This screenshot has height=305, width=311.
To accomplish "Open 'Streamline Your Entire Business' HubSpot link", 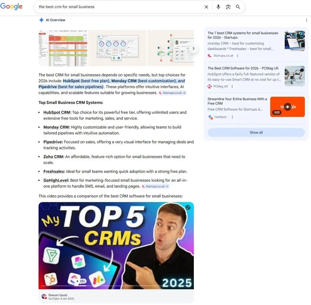I will [x=237, y=101].
